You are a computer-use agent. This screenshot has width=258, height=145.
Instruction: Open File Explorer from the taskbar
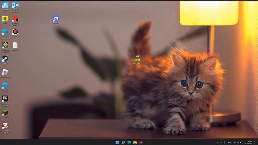coord(135,142)
